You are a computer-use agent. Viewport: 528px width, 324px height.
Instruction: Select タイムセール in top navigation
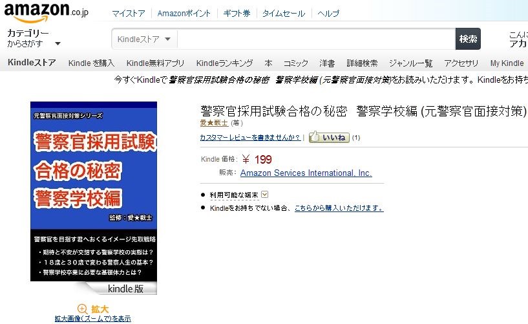tap(284, 14)
